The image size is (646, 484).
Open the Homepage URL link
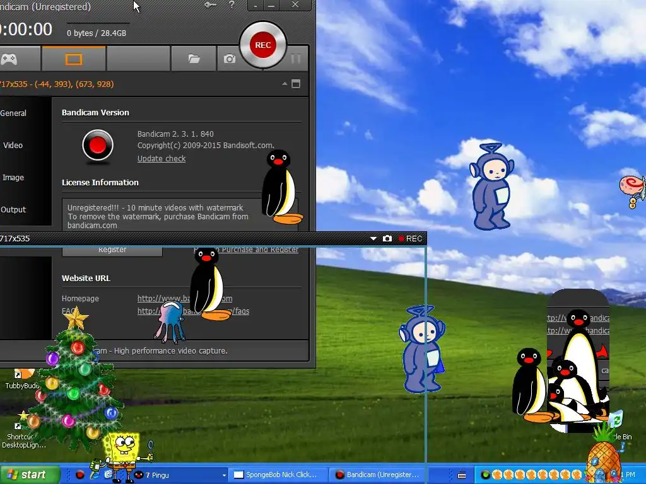[163, 298]
